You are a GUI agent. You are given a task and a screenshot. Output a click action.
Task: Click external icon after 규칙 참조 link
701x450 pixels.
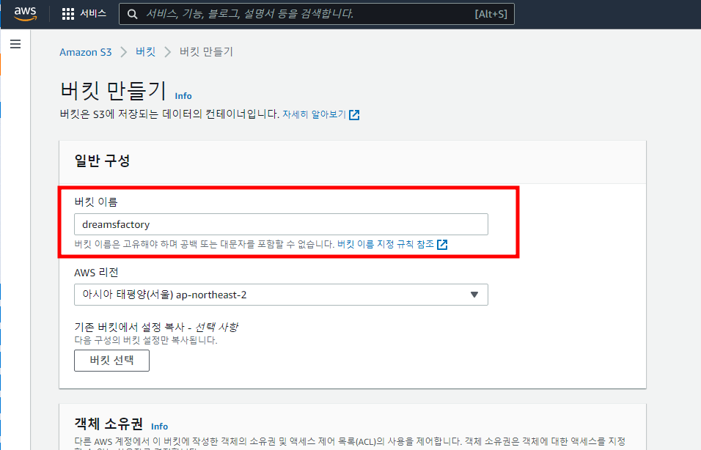click(x=442, y=245)
